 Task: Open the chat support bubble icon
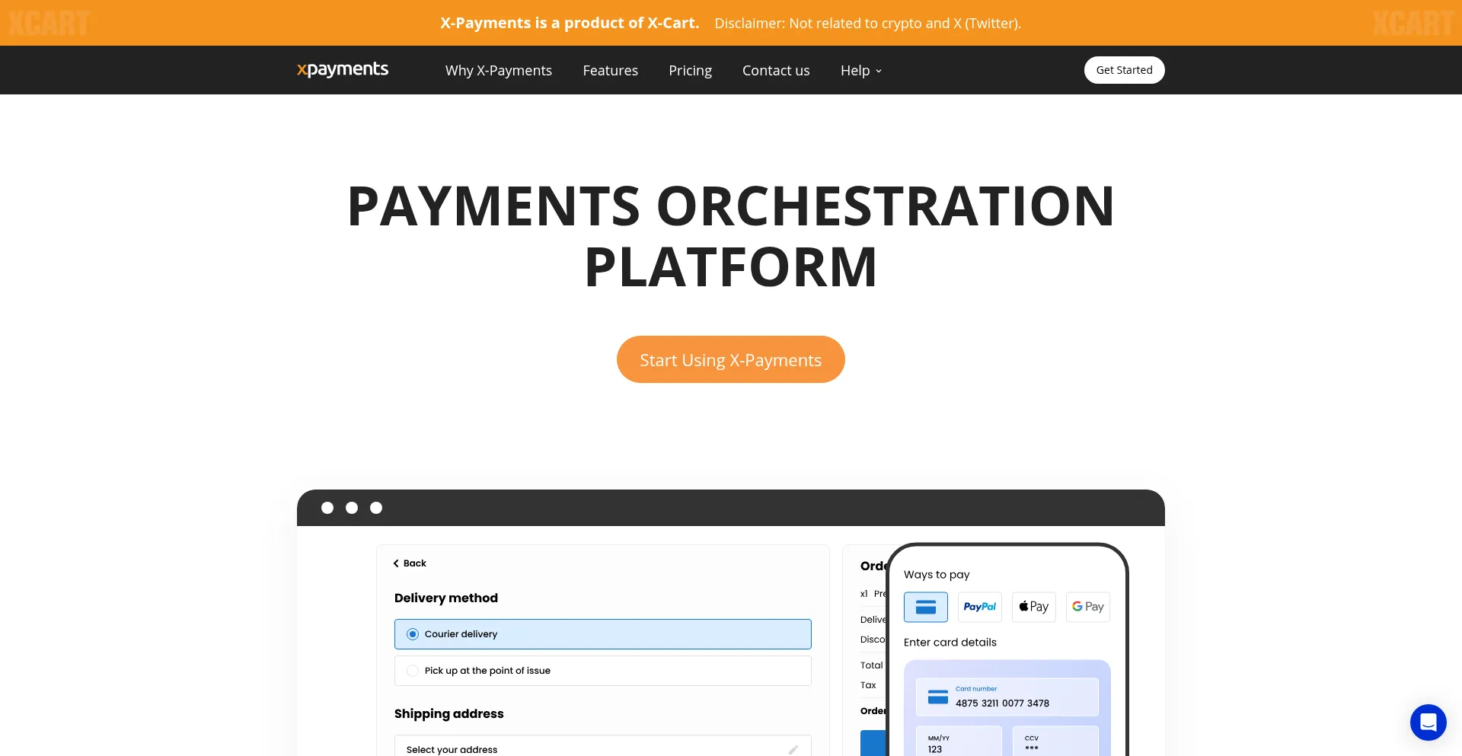[1428, 722]
